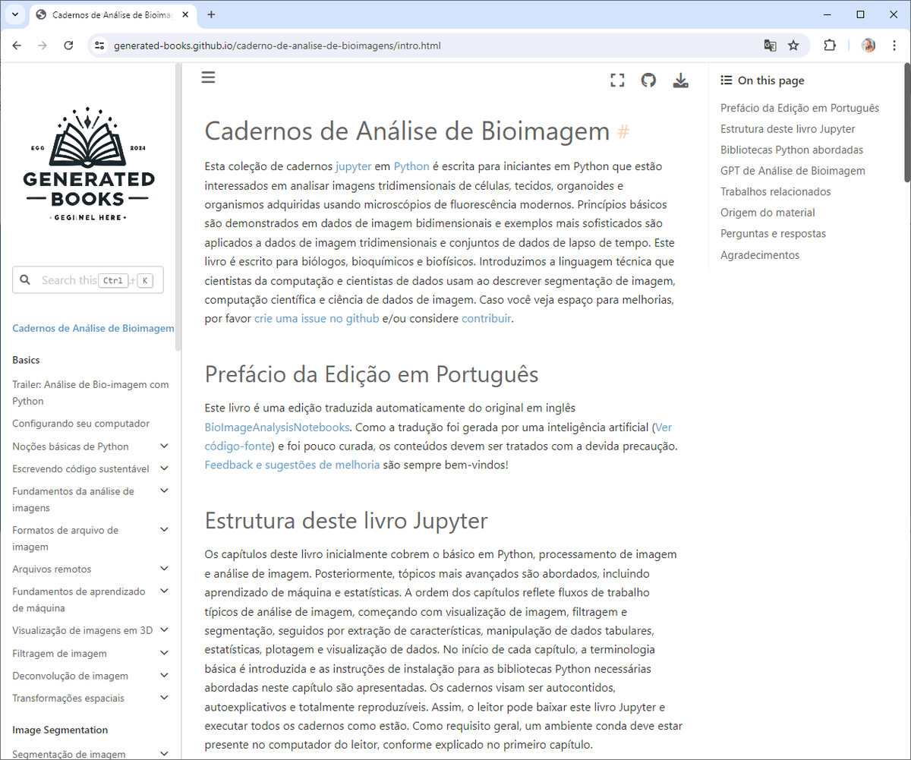The image size is (911, 760).
Task: Click the contribuir link
Action: 487,319
